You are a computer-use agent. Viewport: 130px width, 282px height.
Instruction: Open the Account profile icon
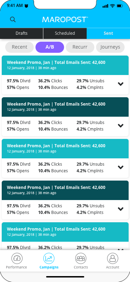tap(113, 258)
